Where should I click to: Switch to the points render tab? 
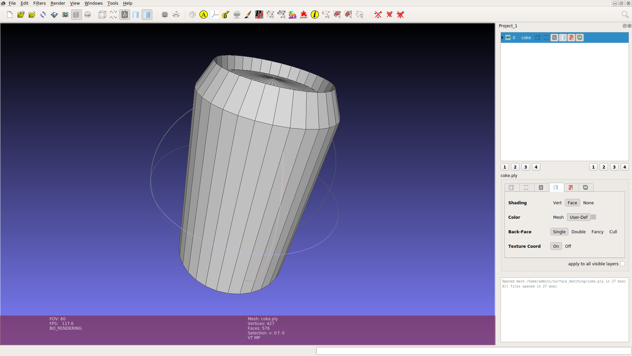tap(526, 187)
